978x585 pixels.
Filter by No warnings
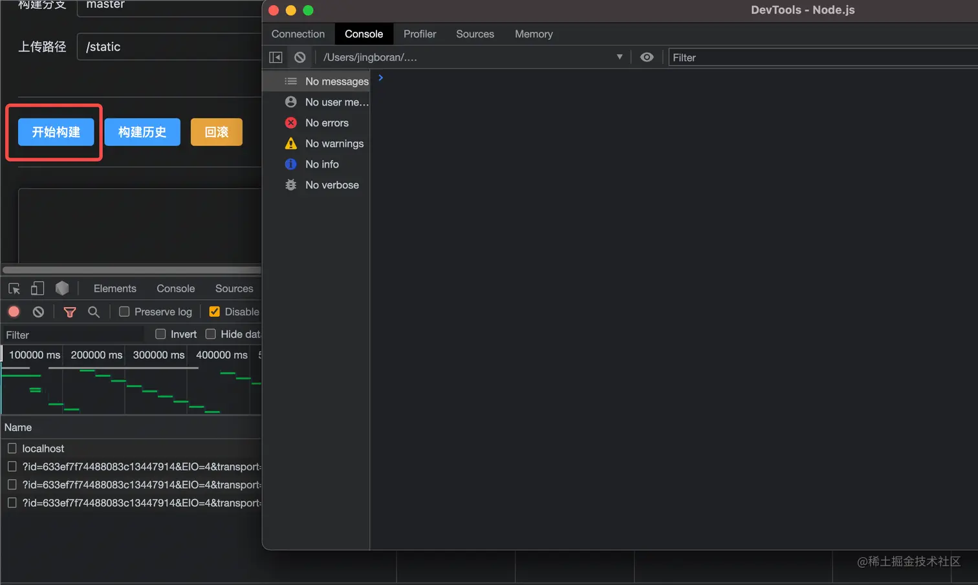[x=316, y=144]
